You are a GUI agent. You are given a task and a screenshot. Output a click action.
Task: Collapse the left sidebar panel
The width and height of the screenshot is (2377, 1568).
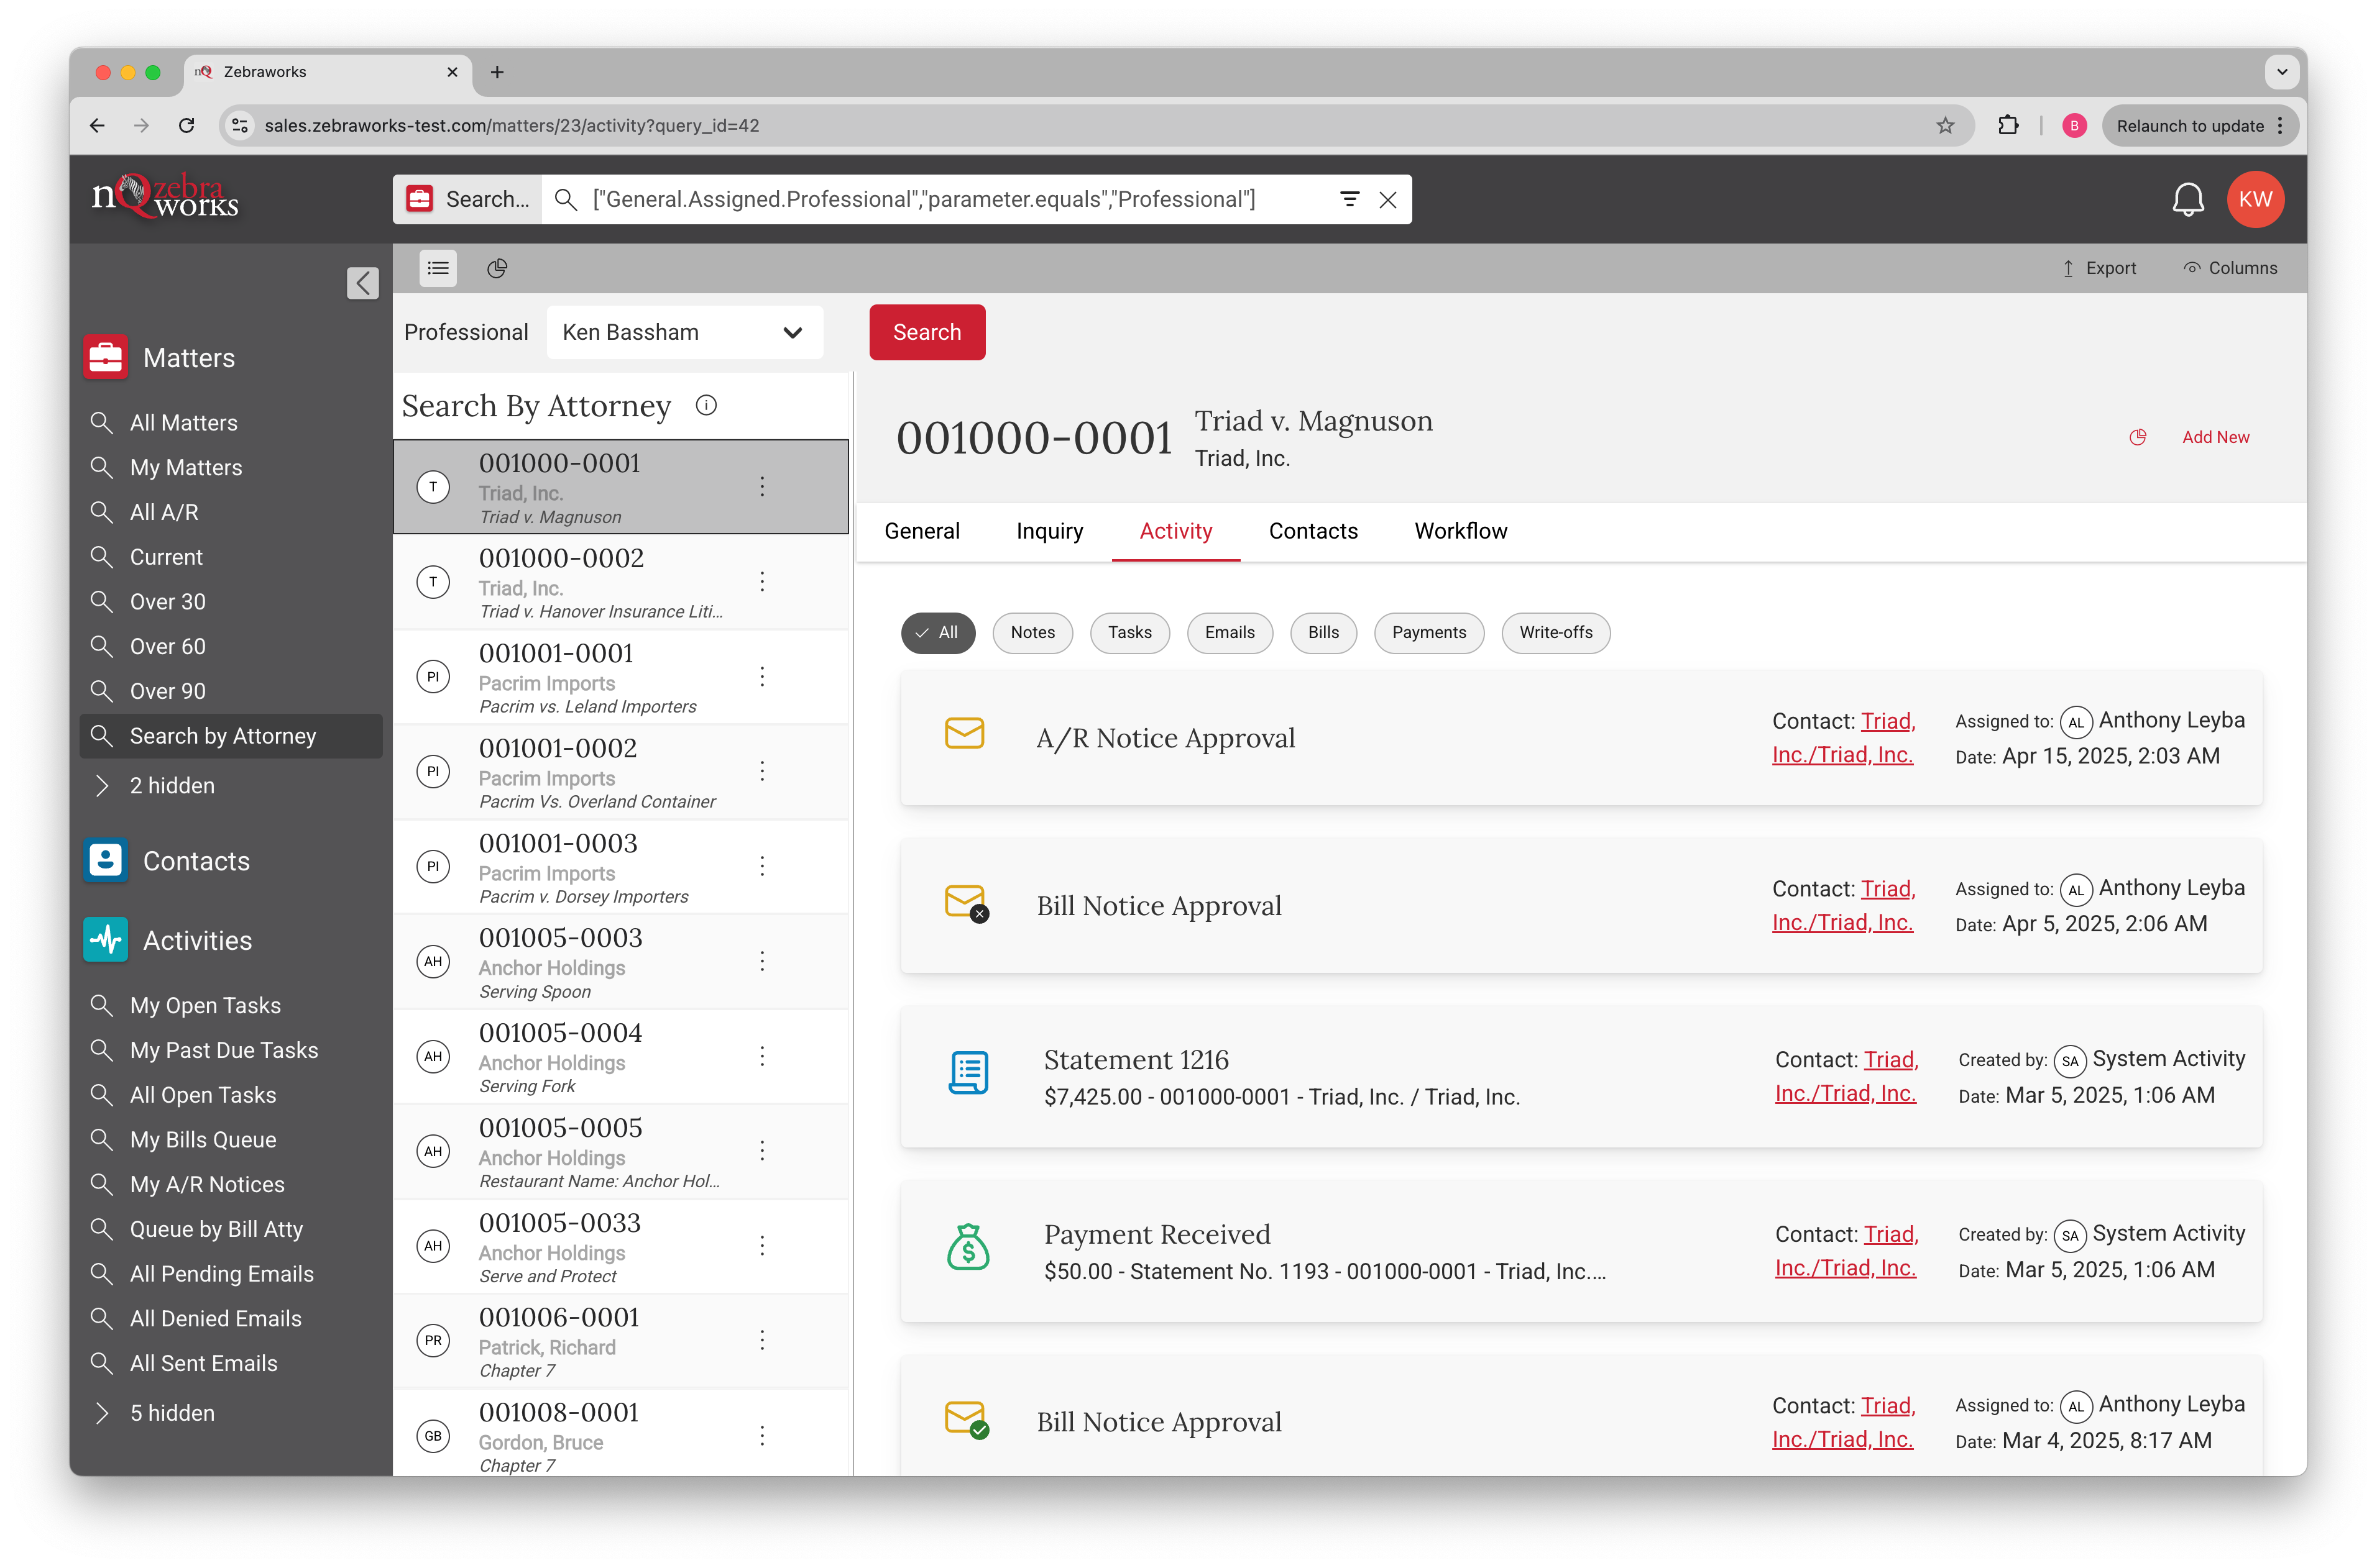363,283
